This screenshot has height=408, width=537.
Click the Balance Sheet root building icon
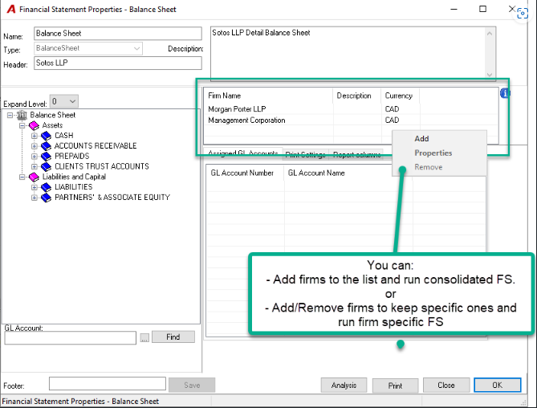click(22, 115)
